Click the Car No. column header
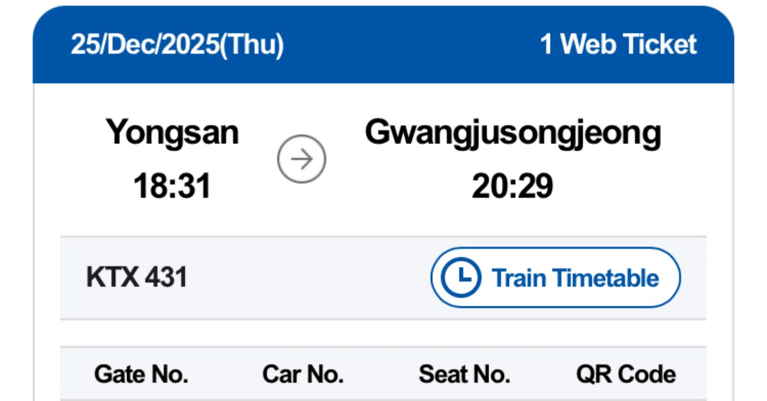This screenshot has height=401, width=767. (x=303, y=375)
